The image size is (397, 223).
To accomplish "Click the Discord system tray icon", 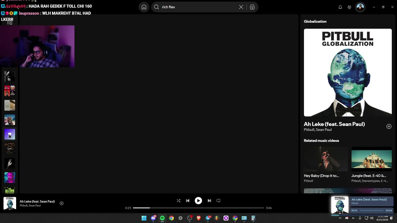I will [x=347, y=218].
